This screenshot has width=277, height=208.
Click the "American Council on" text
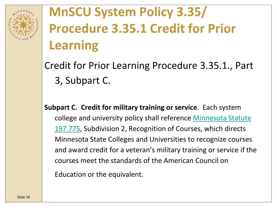[x=196, y=161]
